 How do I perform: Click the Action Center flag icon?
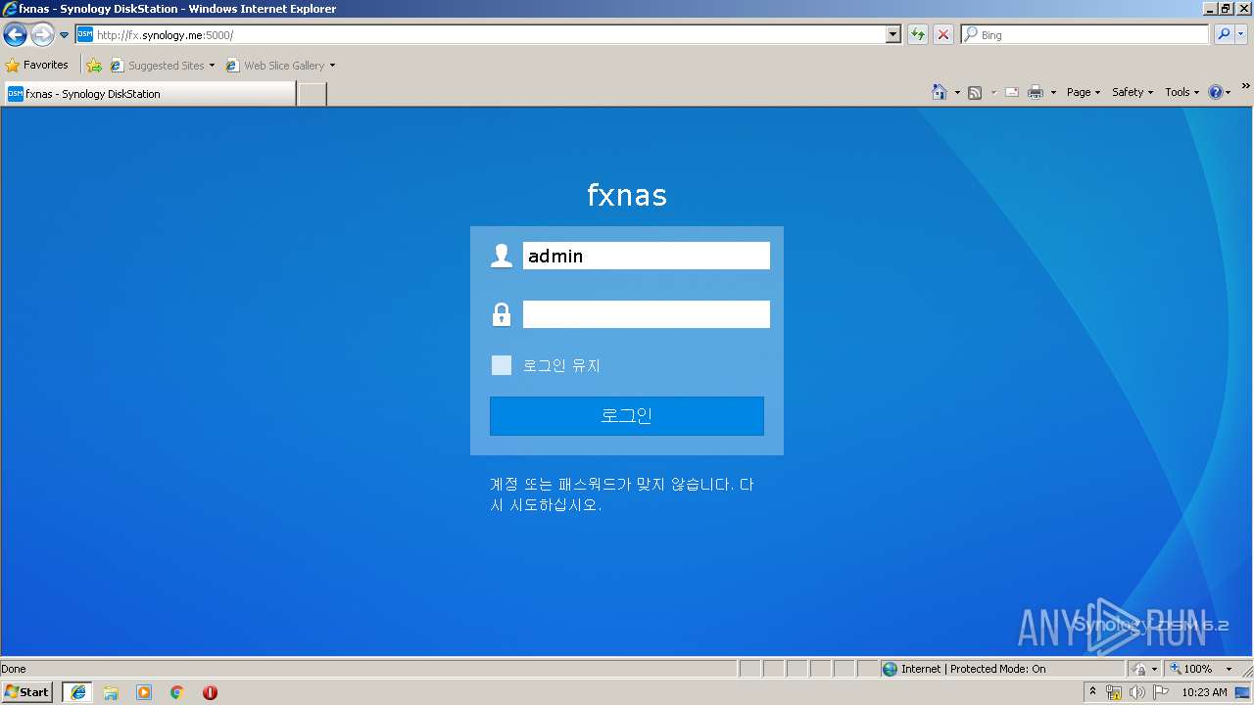coord(1161,693)
